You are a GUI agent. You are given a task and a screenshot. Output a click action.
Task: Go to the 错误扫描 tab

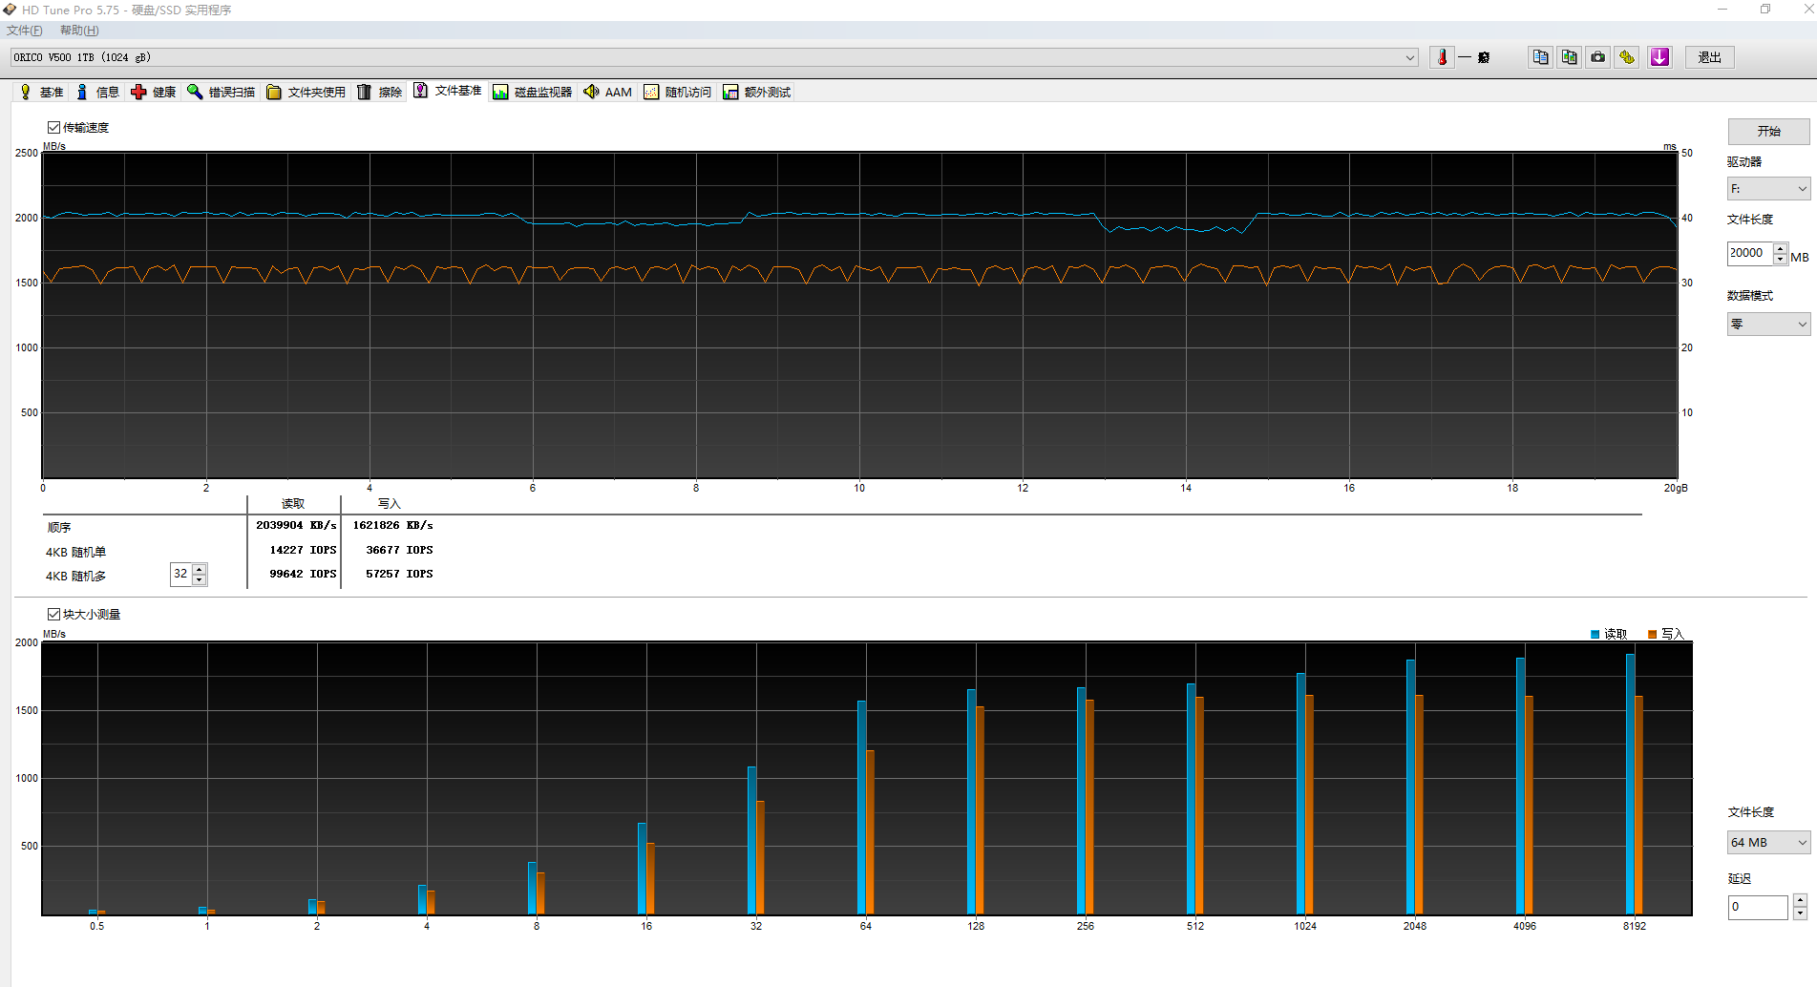222,93
